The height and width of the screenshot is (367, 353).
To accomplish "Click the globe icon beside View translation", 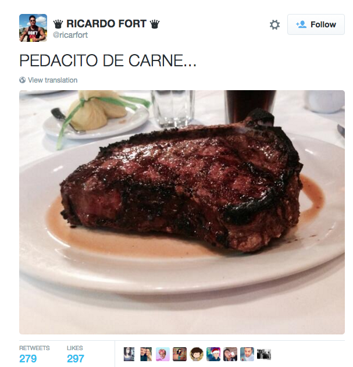I will point(23,80).
